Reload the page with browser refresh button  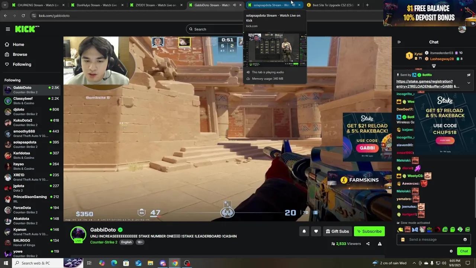pos(23,16)
